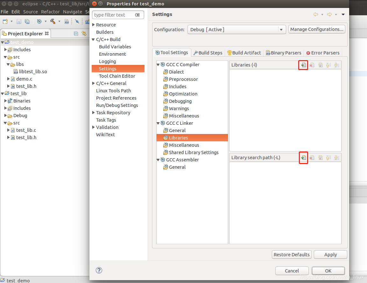Delete selected entry in Libraries (-l)
This screenshot has height=283, width=367.
click(312, 65)
